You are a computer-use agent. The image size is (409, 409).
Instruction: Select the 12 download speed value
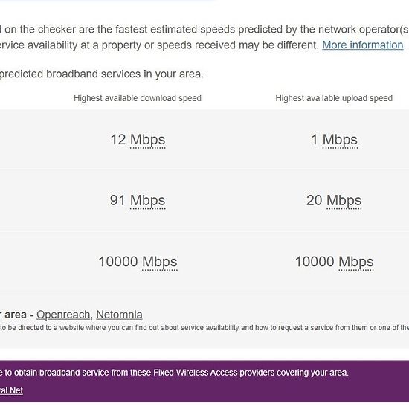coord(118,139)
